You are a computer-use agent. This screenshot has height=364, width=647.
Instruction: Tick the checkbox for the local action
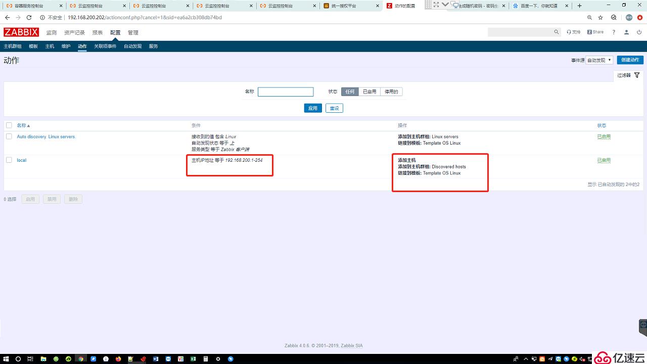point(9,160)
